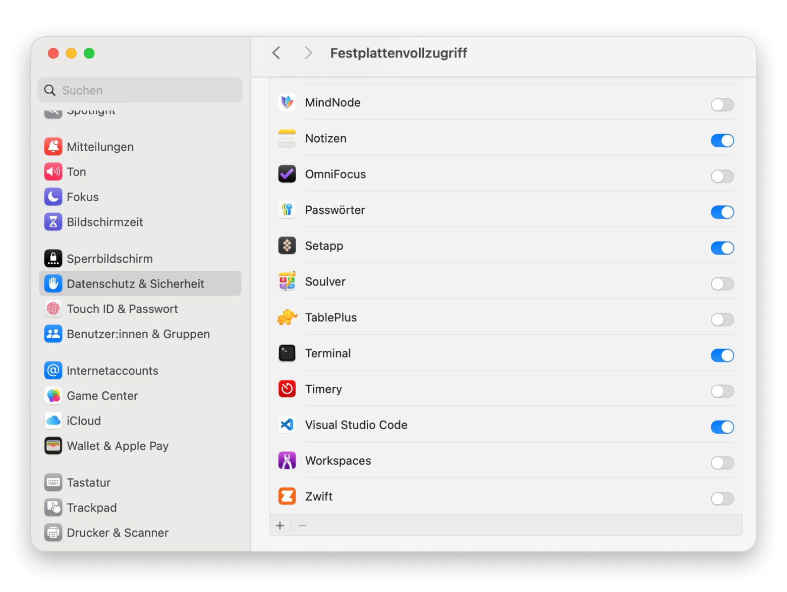Click the Timery app icon

coord(287,389)
